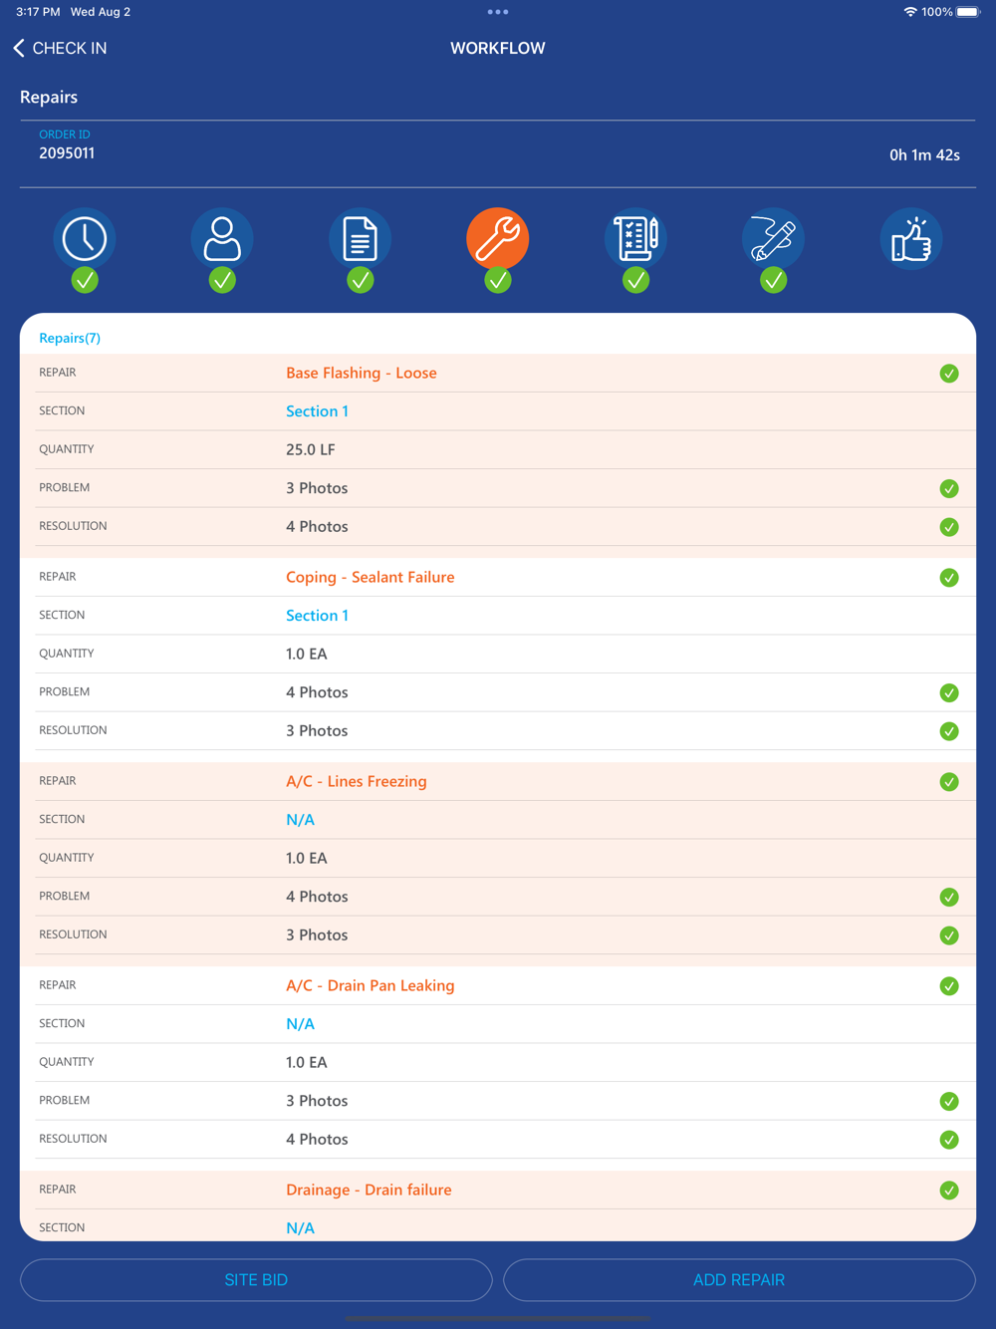Open the Coping - Sealant Failure repair
Image resolution: width=996 pixels, height=1329 pixels.
pyautogui.click(x=371, y=577)
